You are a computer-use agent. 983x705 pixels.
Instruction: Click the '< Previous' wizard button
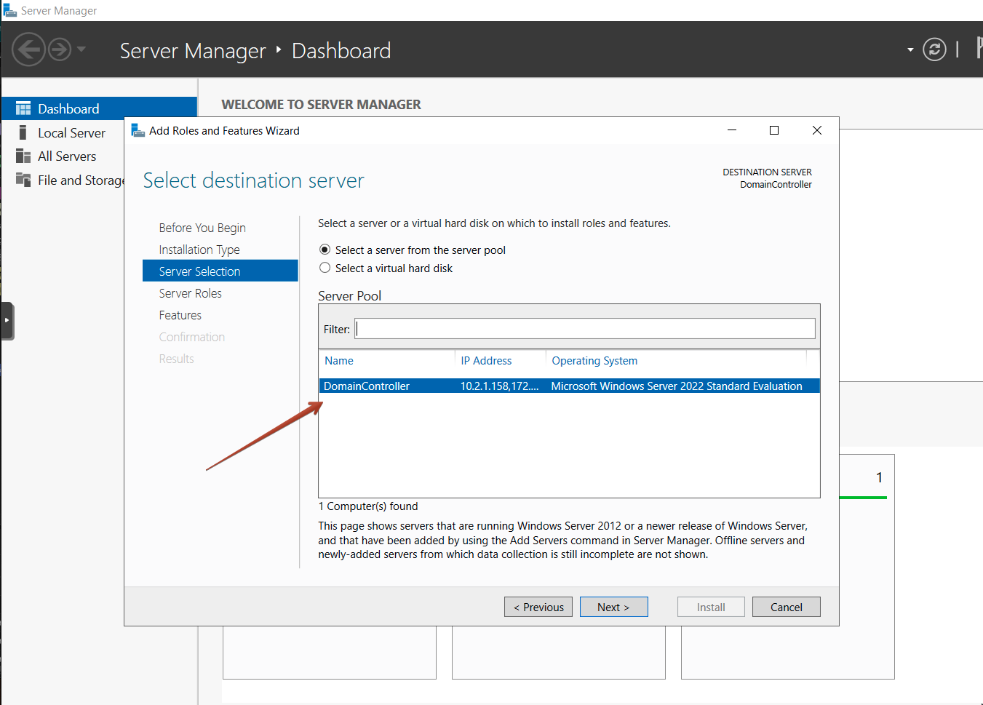point(538,607)
